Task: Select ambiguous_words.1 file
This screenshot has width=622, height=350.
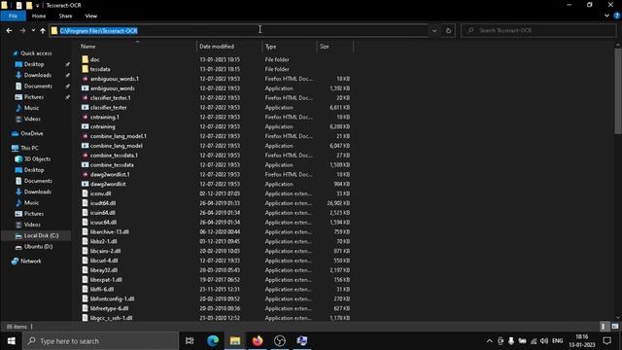Action: [115, 79]
